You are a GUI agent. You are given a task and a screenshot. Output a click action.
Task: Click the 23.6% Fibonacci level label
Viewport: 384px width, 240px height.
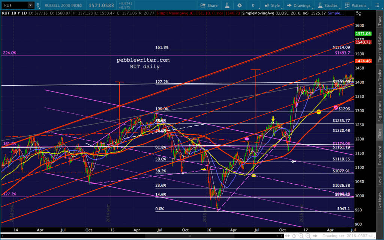click(x=160, y=185)
